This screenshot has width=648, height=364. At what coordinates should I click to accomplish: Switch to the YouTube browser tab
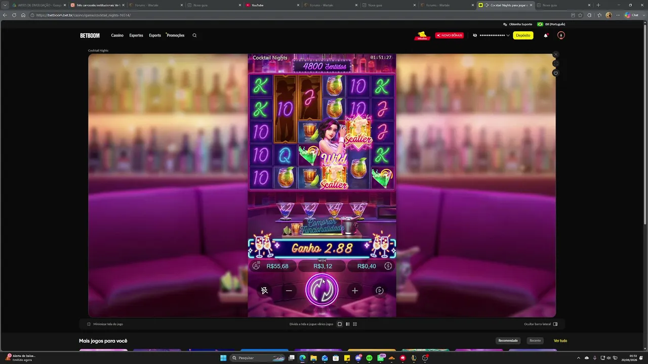272,5
